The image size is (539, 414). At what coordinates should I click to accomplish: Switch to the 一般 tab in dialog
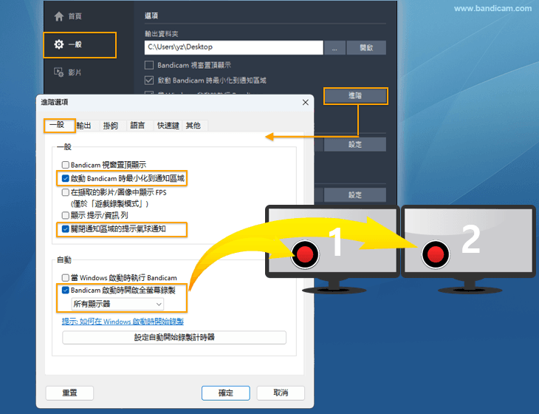pos(60,125)
